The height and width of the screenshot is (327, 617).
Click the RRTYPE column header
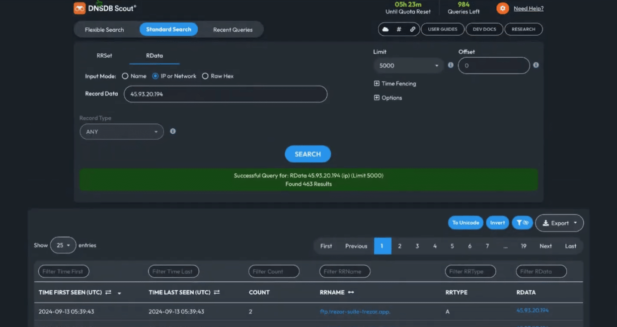(x=457, y=292)
